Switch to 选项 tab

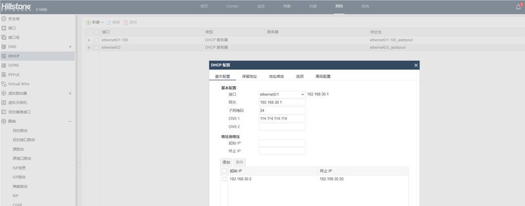pos(300,76)
